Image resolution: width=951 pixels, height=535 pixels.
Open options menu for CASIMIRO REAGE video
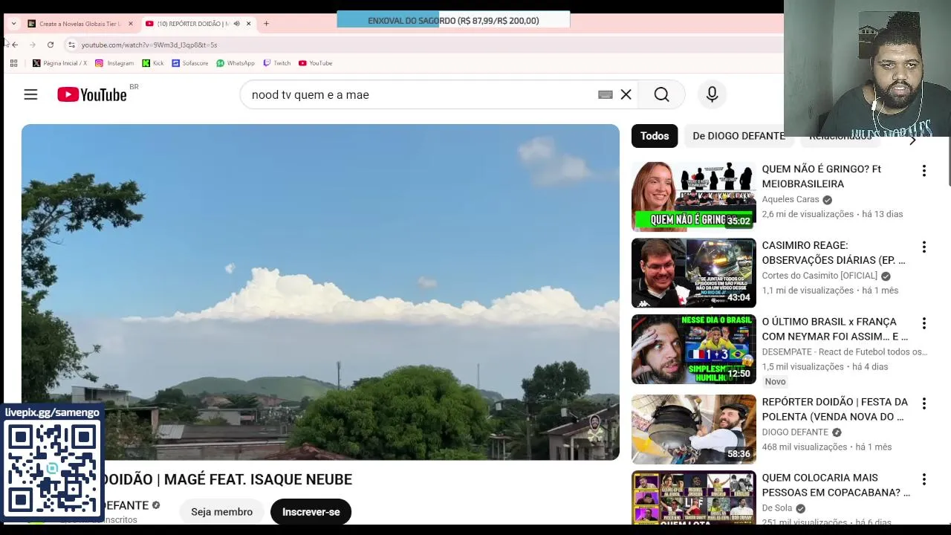[924, 247]
